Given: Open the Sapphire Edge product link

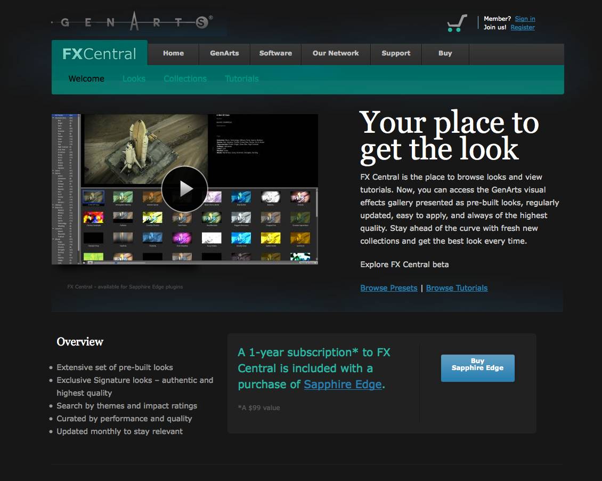Looking at the screenshot, I should click(x=343, y=384).
